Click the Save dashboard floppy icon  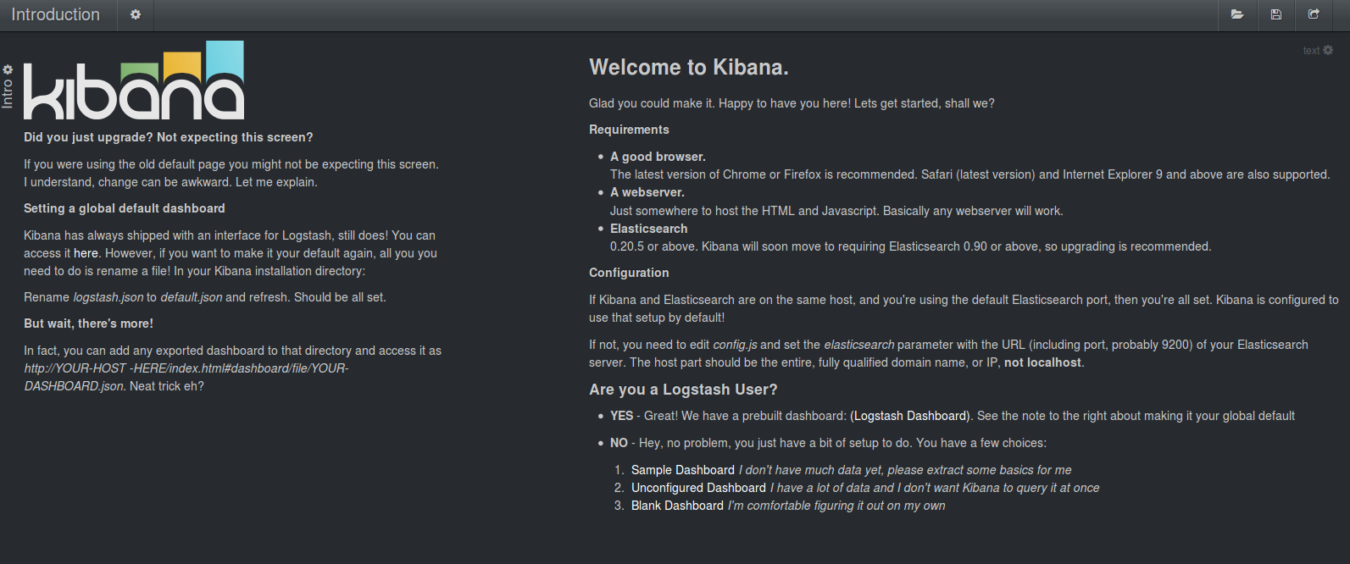tap(1275, 14)
